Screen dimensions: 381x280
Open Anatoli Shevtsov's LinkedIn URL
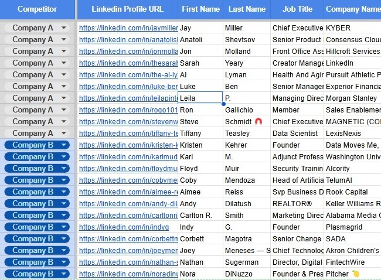point(128,40)
